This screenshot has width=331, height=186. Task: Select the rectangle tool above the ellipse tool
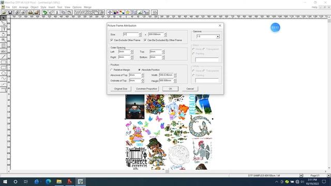click(x=4, y=68)
